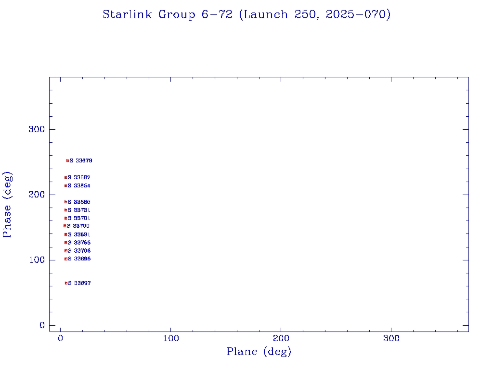Click the '0' tick label on Plane axis
The image size is (493, 369).
click(x=60, y=339)
